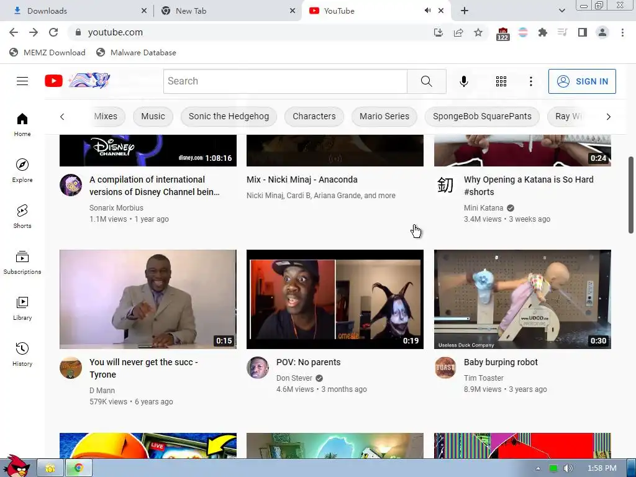Open YouTube settings three-dot menu
This screenshot has height=477, width=636.
530,81
